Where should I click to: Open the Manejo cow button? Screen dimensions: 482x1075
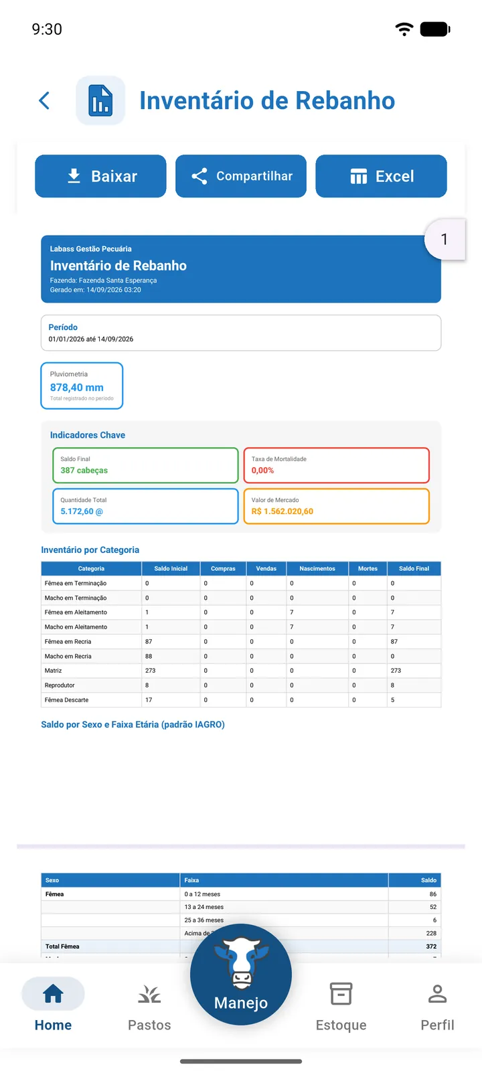(241, 975)
